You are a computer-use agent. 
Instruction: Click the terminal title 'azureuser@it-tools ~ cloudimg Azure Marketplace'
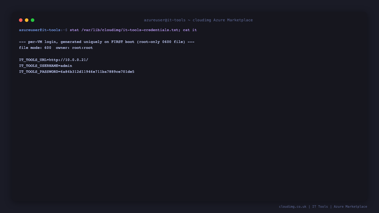point(198,20)
